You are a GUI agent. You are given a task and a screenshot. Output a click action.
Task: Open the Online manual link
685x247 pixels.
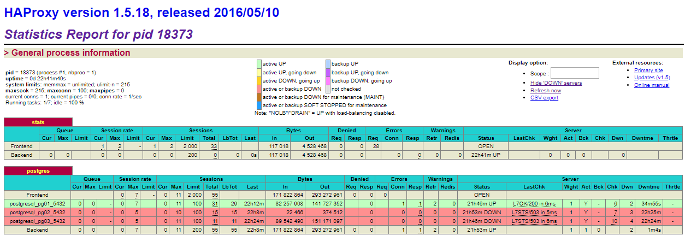(x=652, y=85)
